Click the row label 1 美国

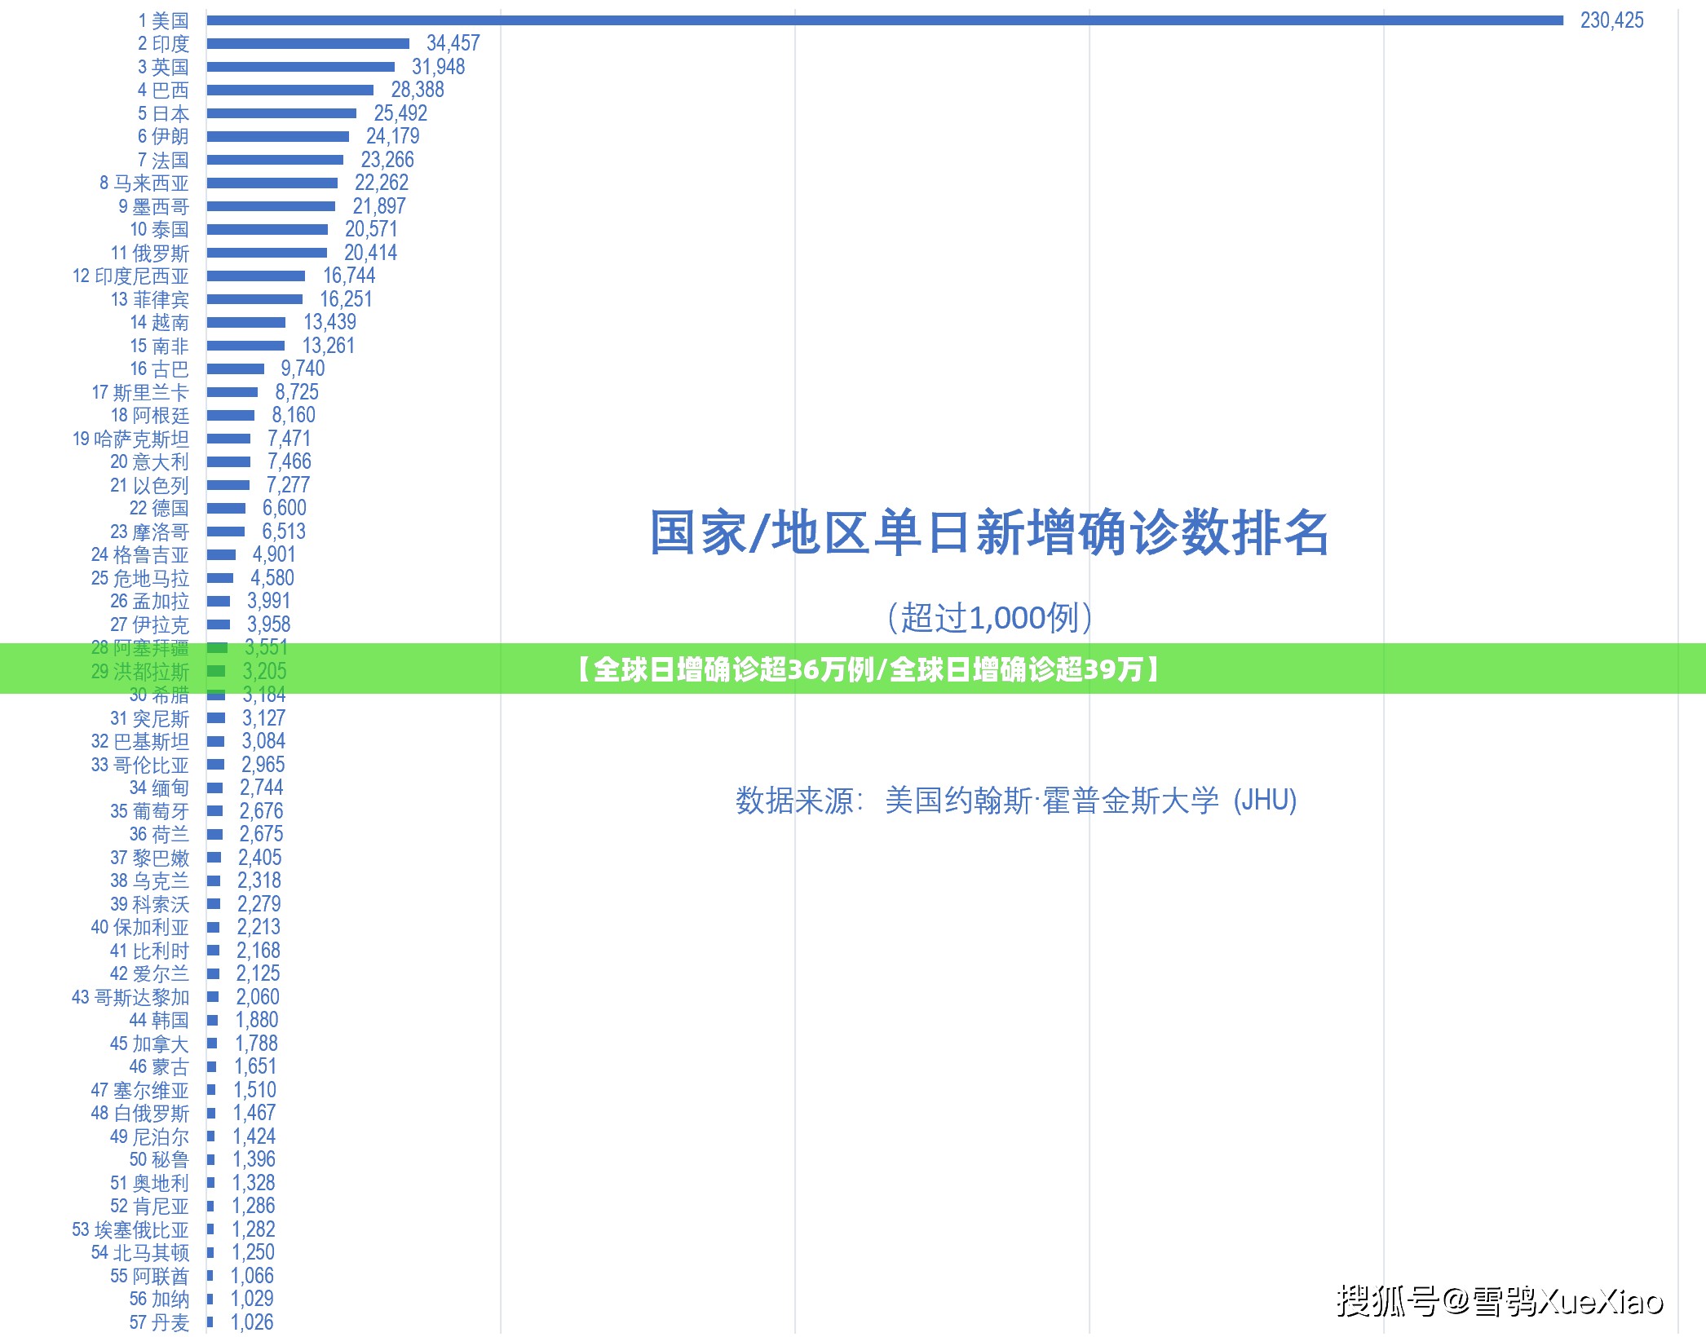click(163, 20)
